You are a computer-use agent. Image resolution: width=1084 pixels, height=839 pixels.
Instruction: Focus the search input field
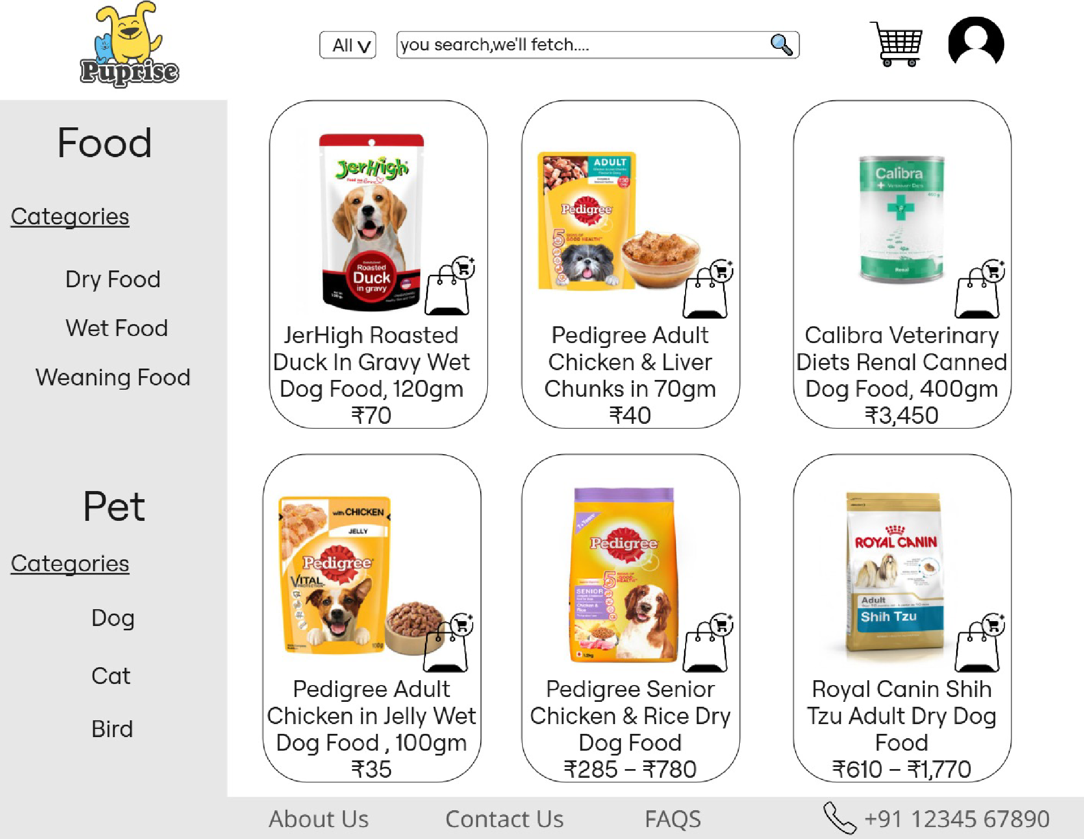tap(580, 45)
